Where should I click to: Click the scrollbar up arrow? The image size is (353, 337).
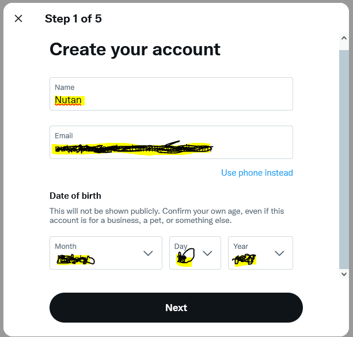coord(344,38)
